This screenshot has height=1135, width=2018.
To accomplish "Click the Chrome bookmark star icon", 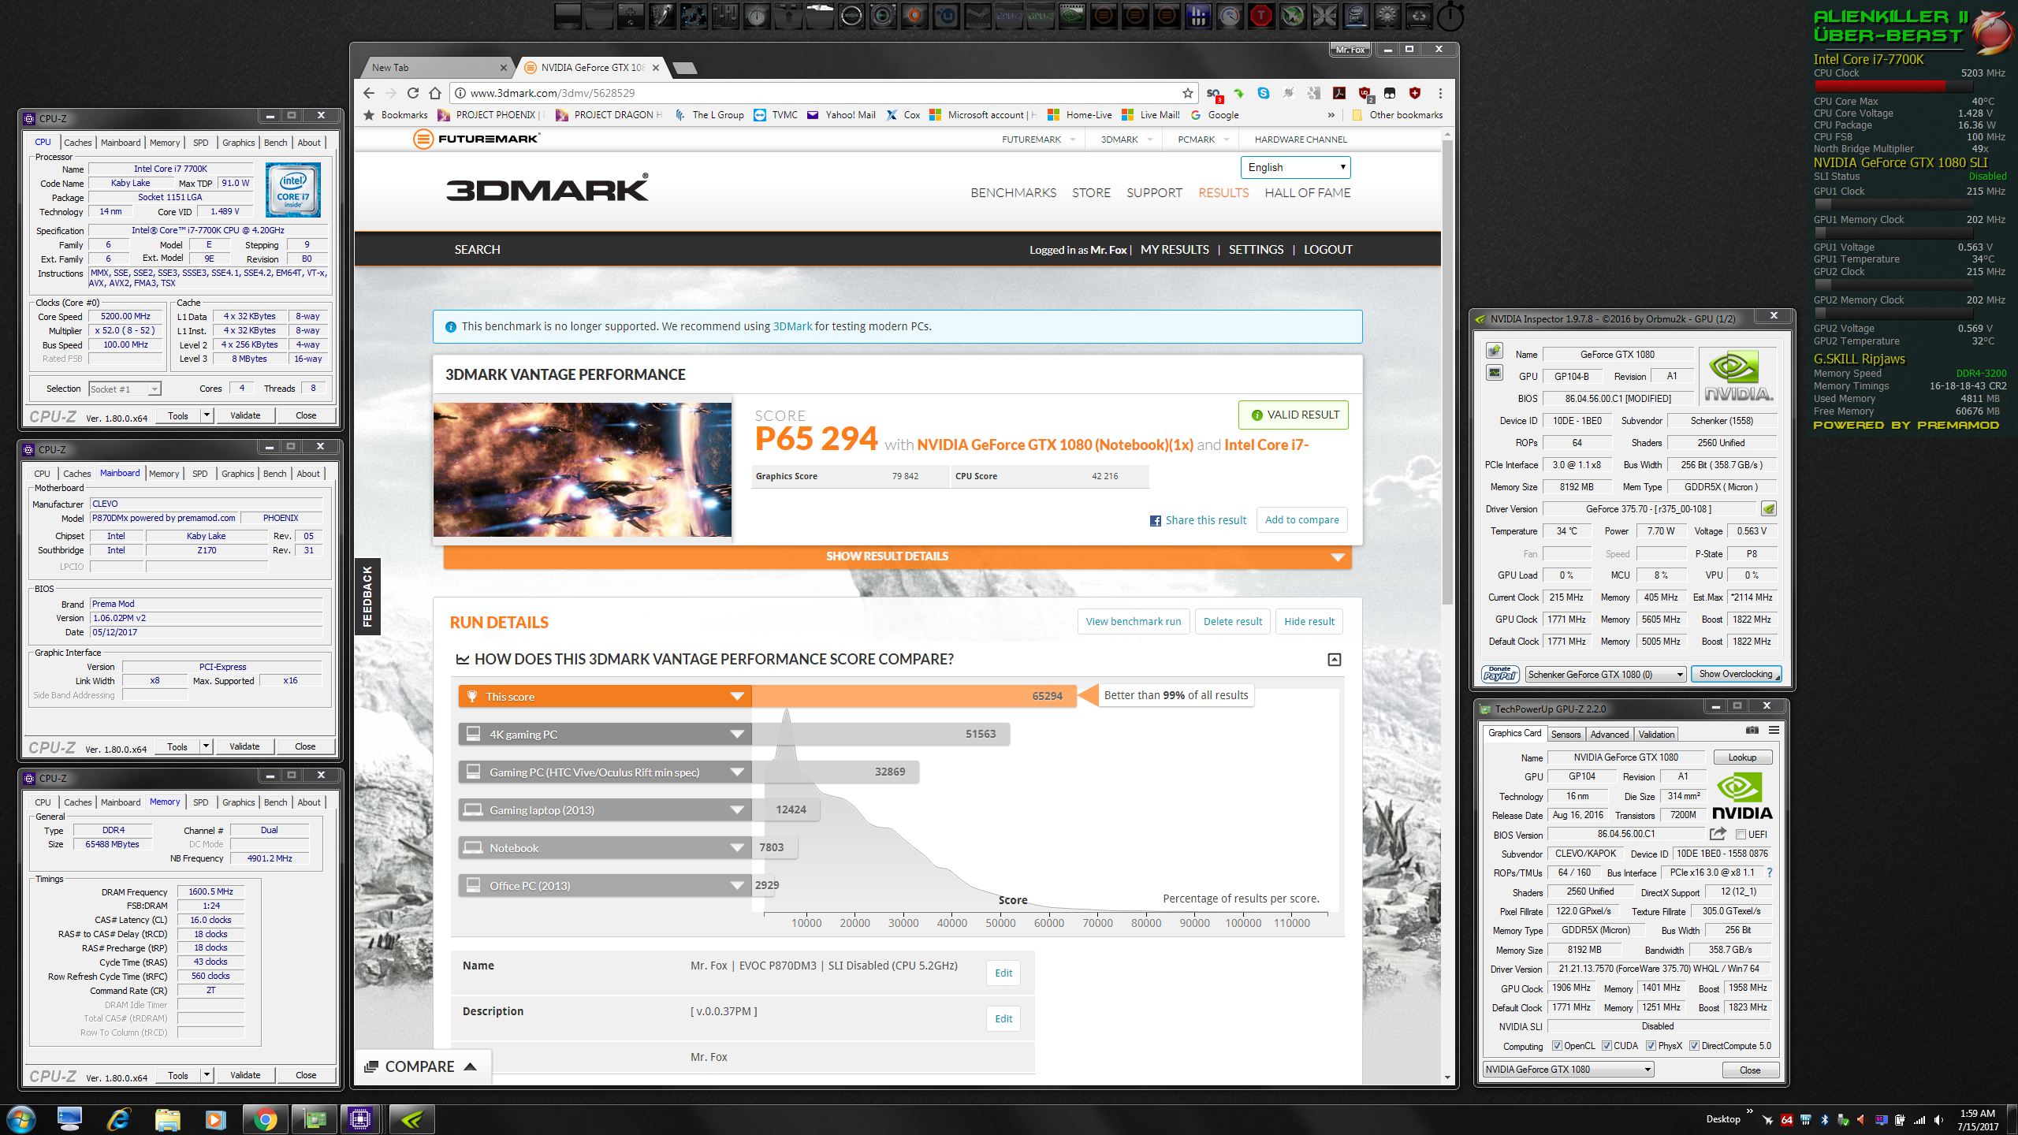I will point(1187,93).
